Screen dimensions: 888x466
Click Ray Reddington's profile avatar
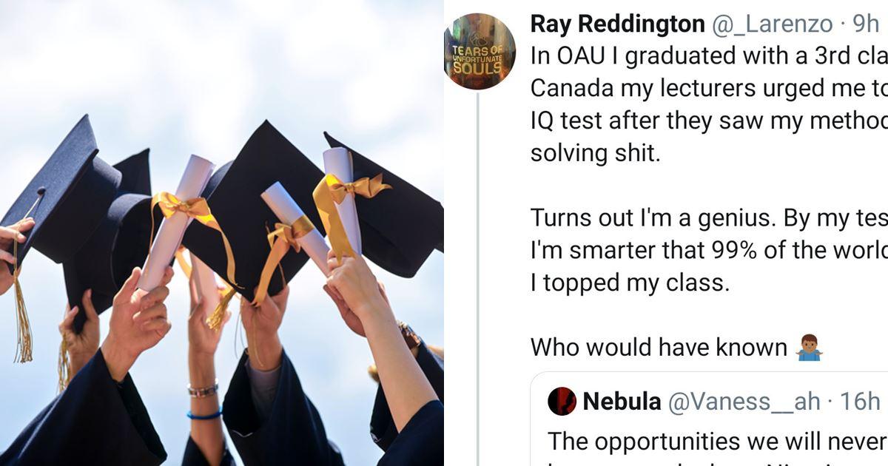pyautogui.click(x=479, y=51)
